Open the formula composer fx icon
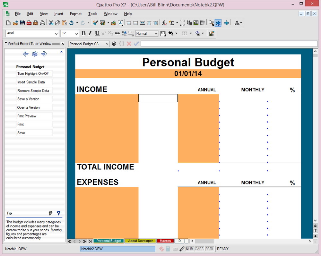Viewport: 321px width, 256px height. pyautogui.click(x=164, y=23)
